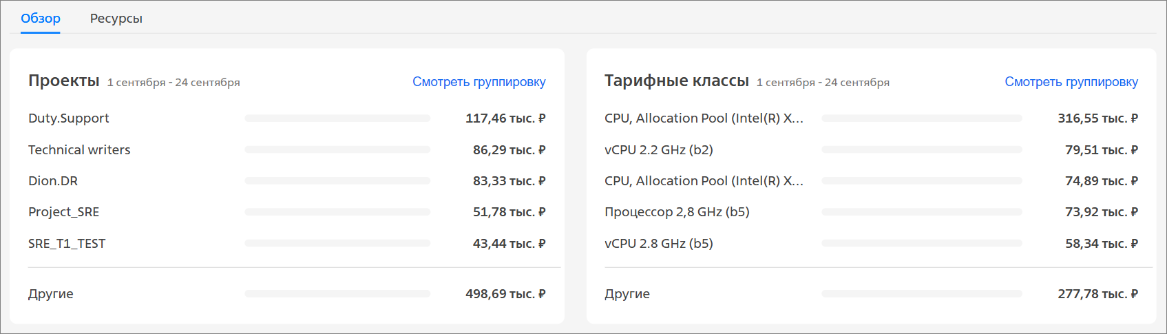Image resolution: width=1167 pixels, height=334 pixels.
Task: Select the vCPU 2.8 GHz (b5) tariff class
Action: coord(871,244)
